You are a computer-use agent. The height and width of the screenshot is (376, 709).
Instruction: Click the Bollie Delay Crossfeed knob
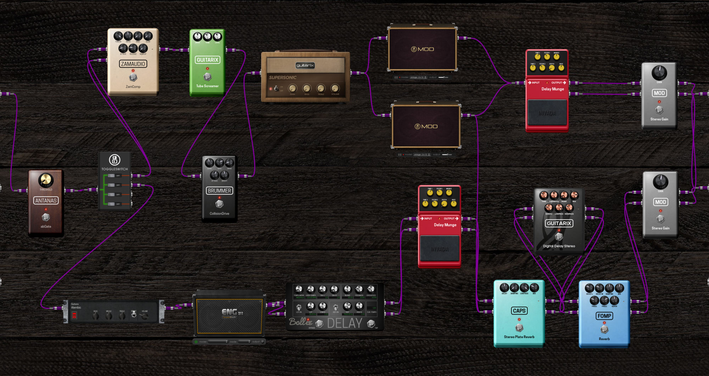click(371, 289)
